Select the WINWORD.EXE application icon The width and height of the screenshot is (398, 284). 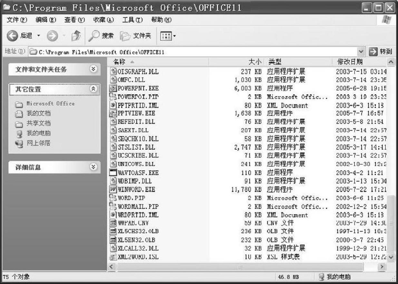click(x=113, y=189)
